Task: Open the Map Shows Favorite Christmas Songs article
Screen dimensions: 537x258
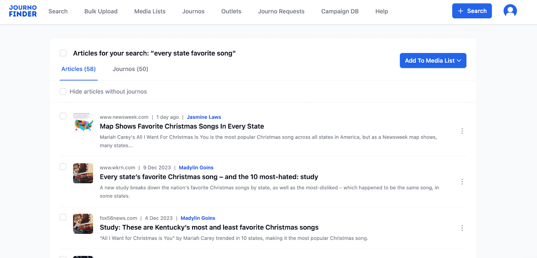Action: [182, 126]
